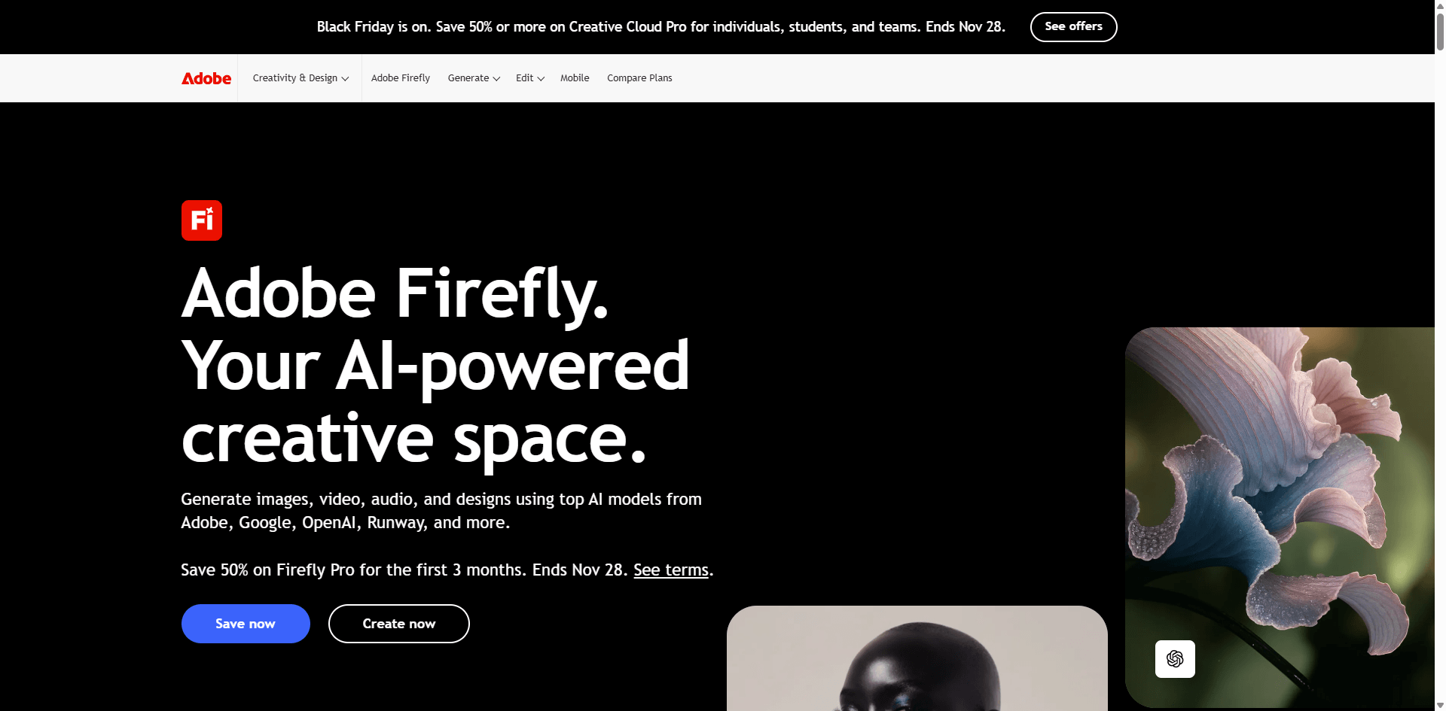
Task: Click the vertical scrollbar thumb
Action: [1440, 30]
